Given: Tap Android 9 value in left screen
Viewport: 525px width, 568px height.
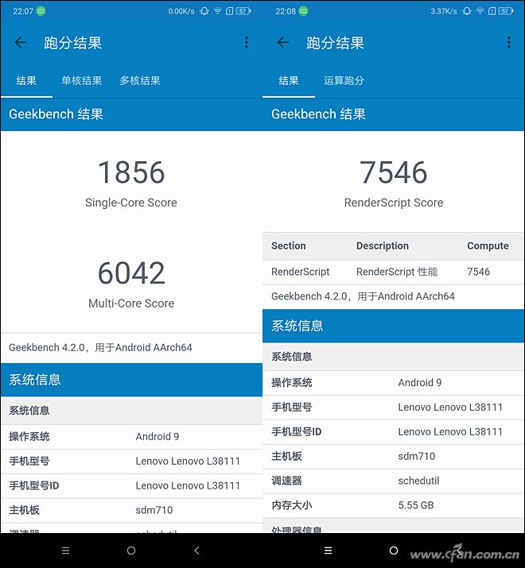Looking at the screenshot, I should 157,436.
